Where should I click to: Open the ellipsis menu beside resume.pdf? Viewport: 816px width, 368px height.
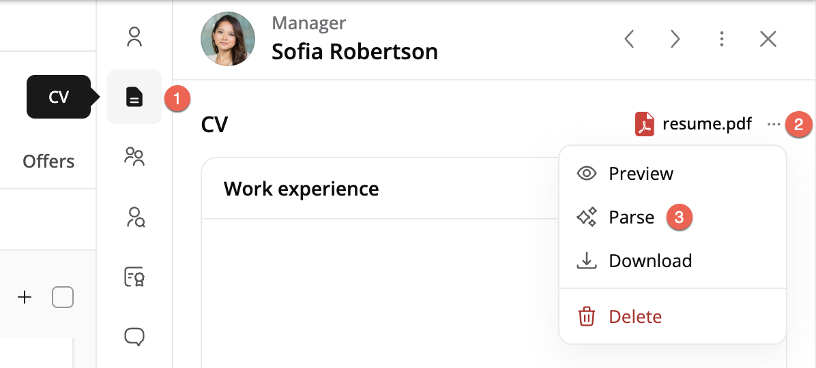click(774, 124)
